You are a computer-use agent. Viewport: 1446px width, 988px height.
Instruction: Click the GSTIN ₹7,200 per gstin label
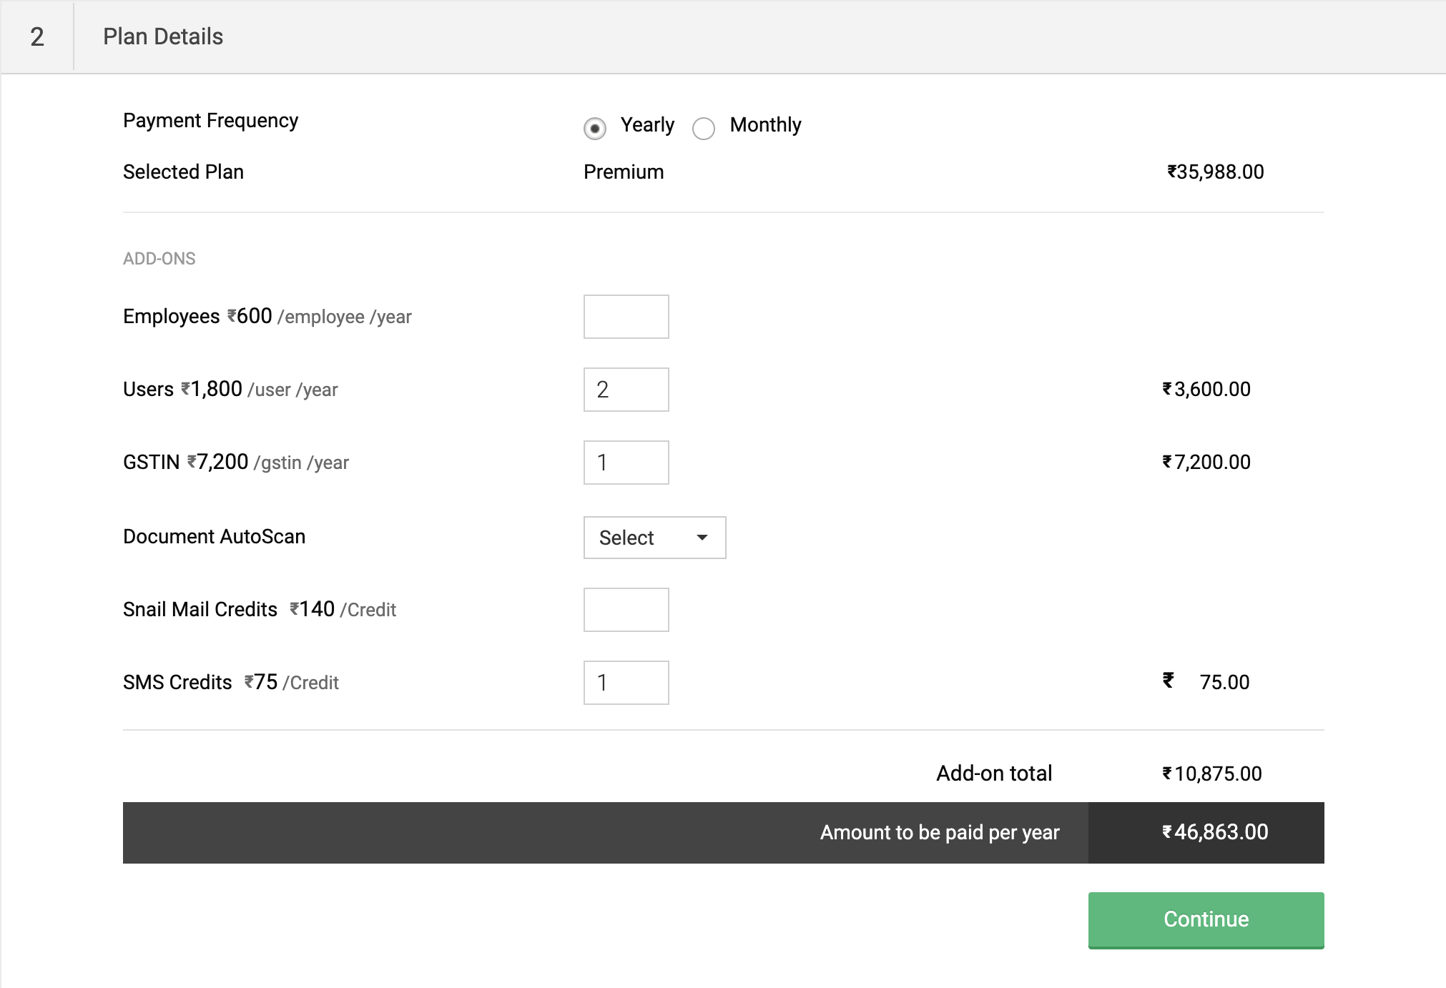(236, 463)
